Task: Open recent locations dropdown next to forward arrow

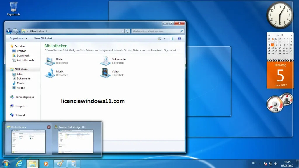Action: [x=20, y=31]
